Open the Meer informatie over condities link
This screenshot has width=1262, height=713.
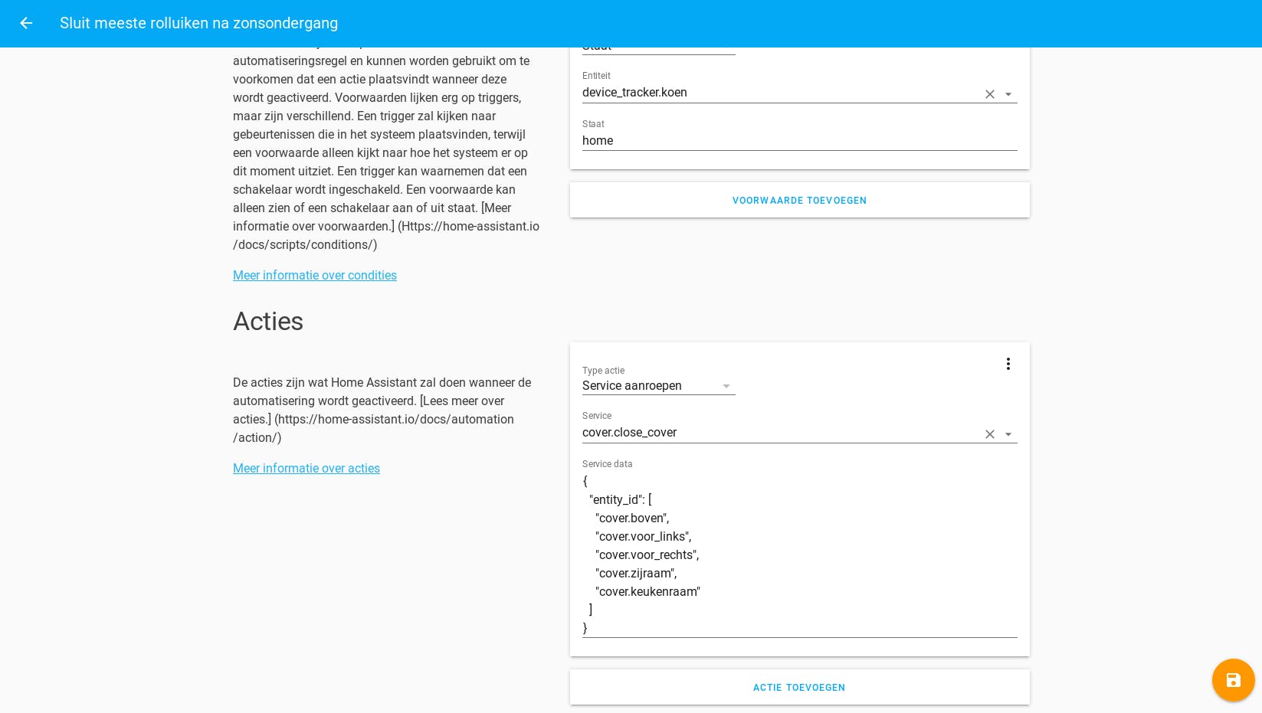315,276
